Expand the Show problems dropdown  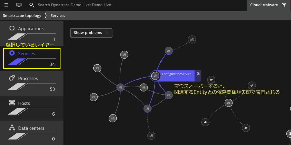point(91,33)
